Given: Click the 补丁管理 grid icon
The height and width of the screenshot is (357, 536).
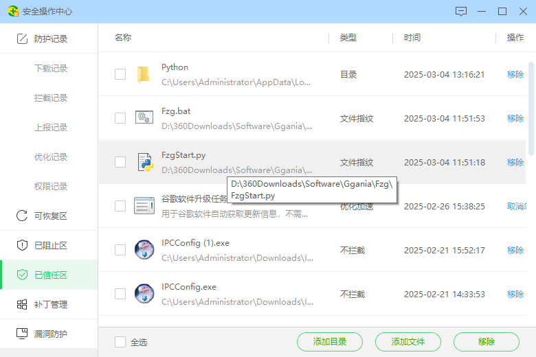Looking at the screenshot, I should pos(22,304).
